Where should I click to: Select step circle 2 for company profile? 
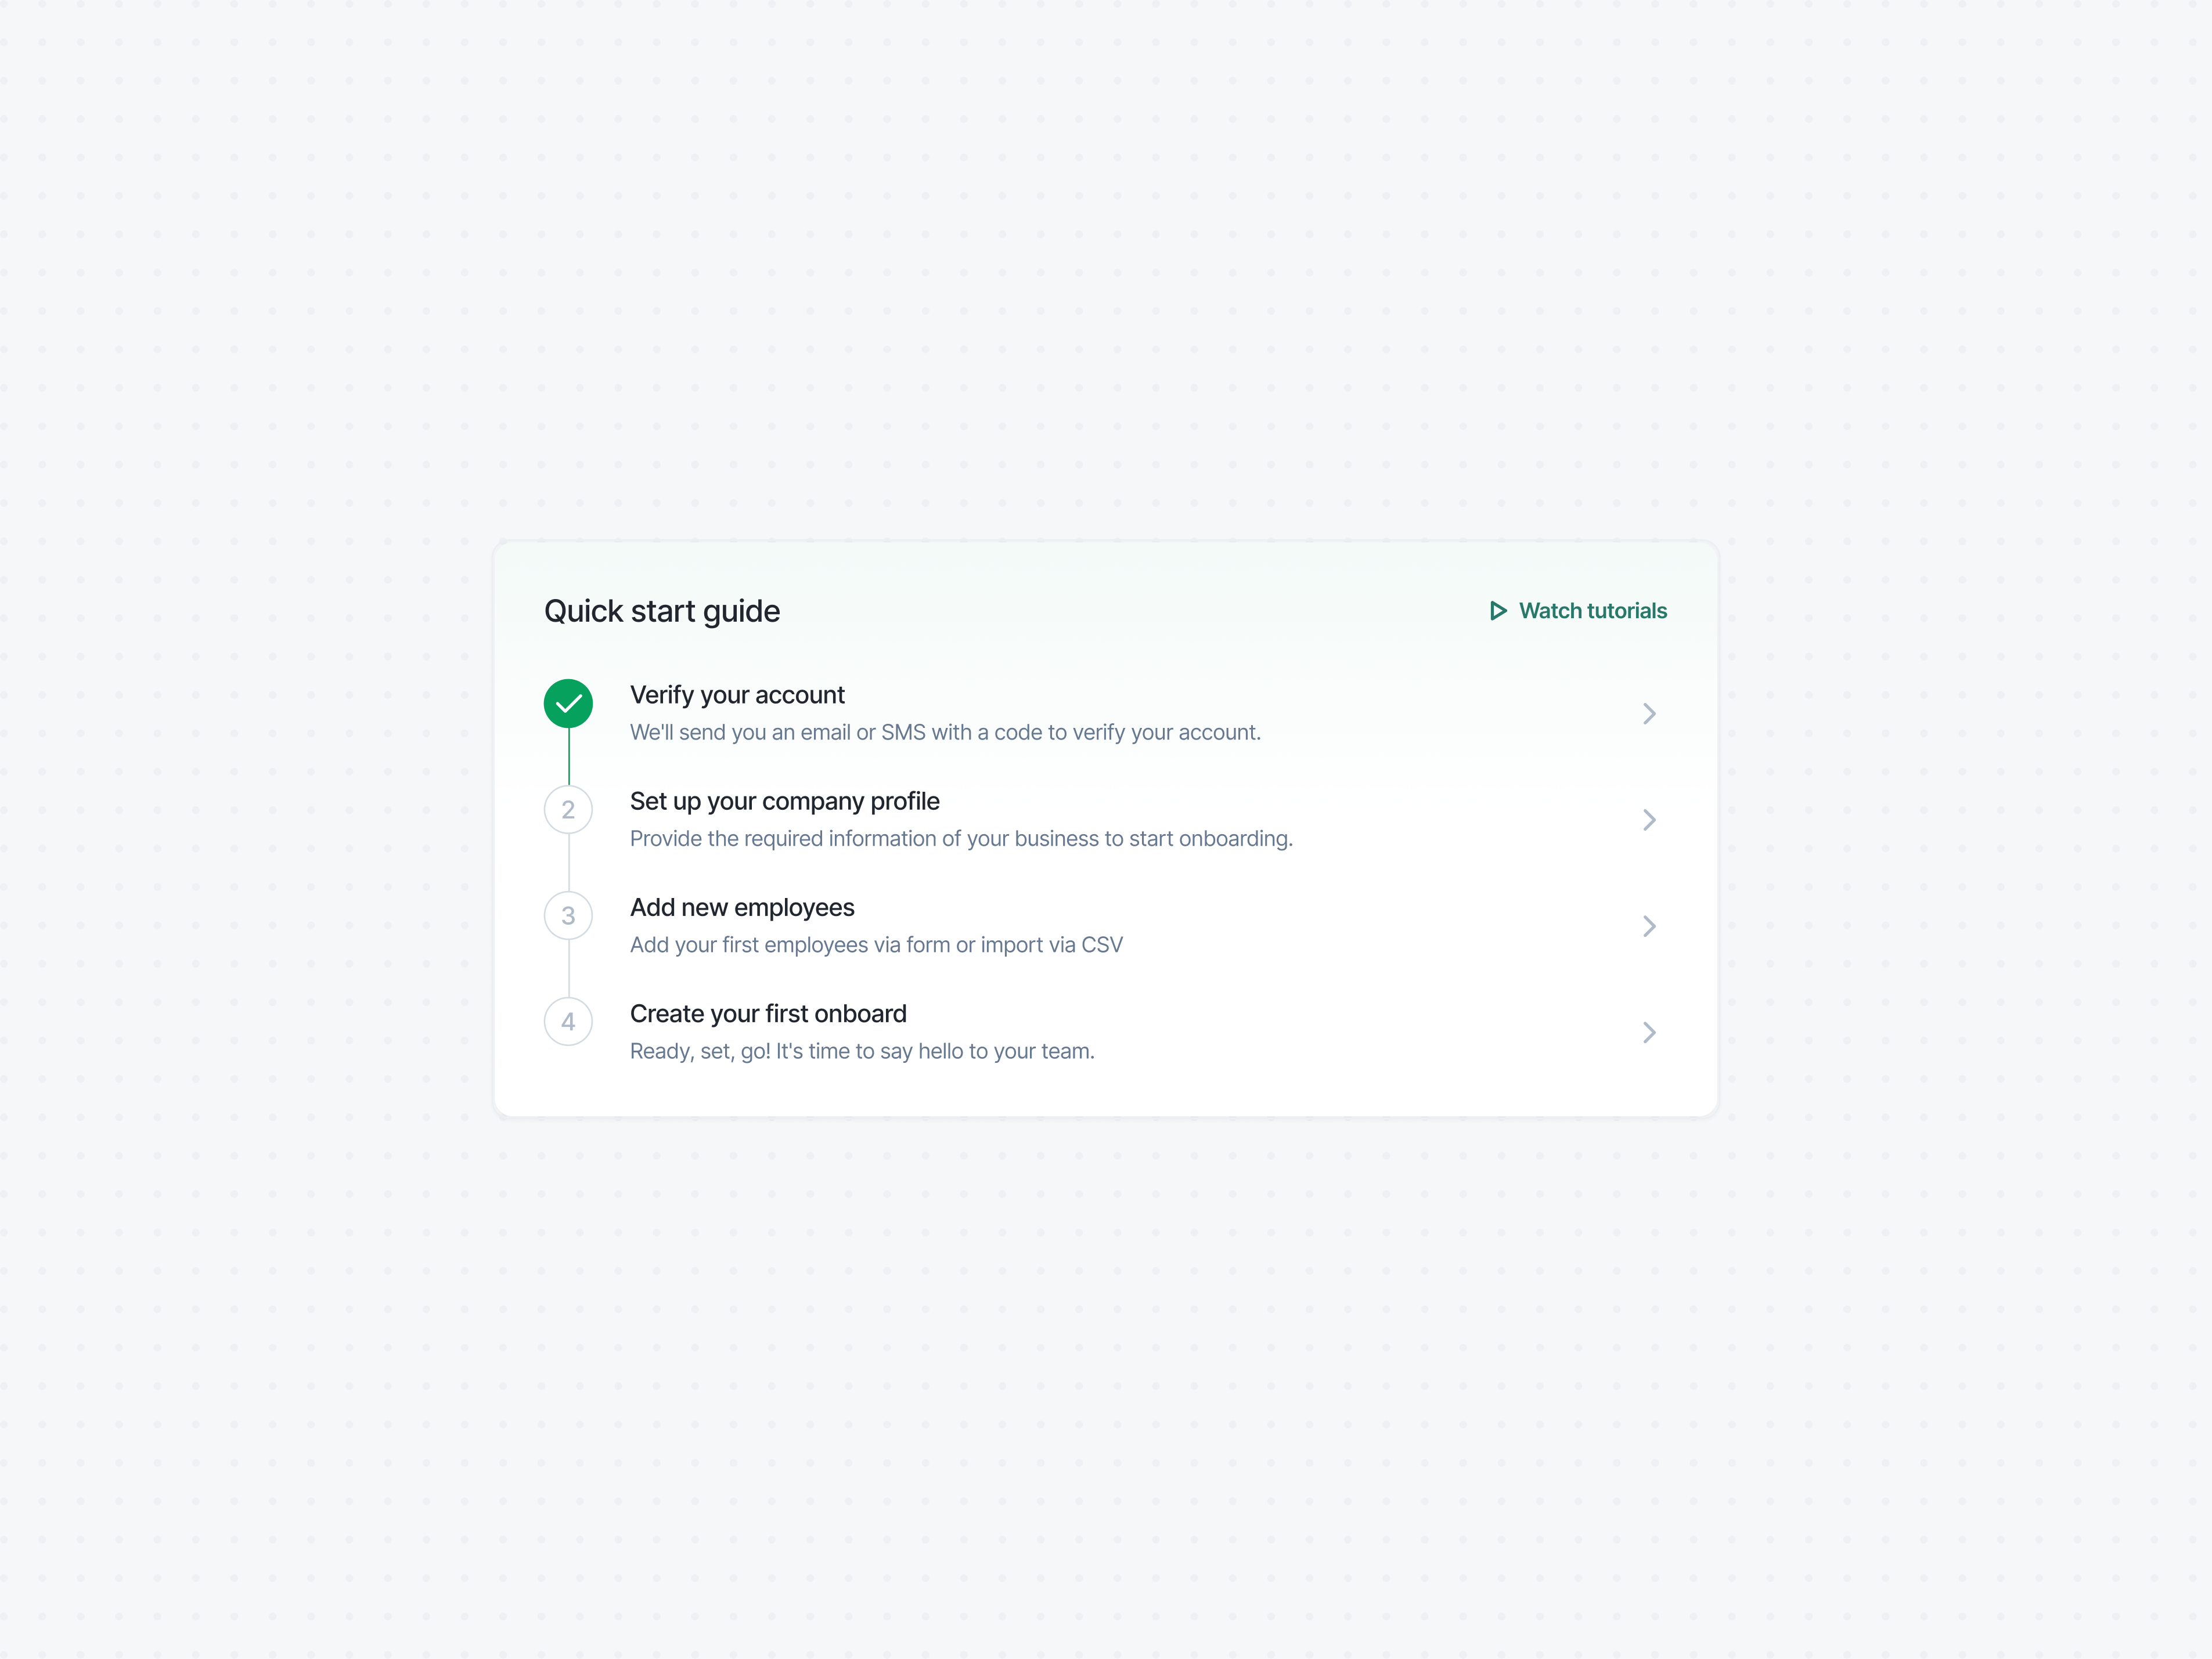(x=568, y=810)
